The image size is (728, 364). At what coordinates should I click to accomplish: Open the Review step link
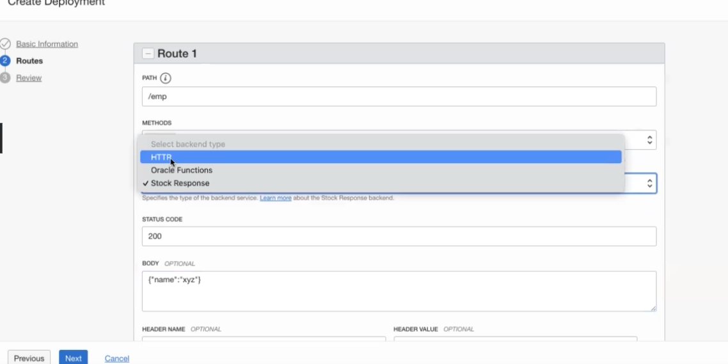[29, 78]
